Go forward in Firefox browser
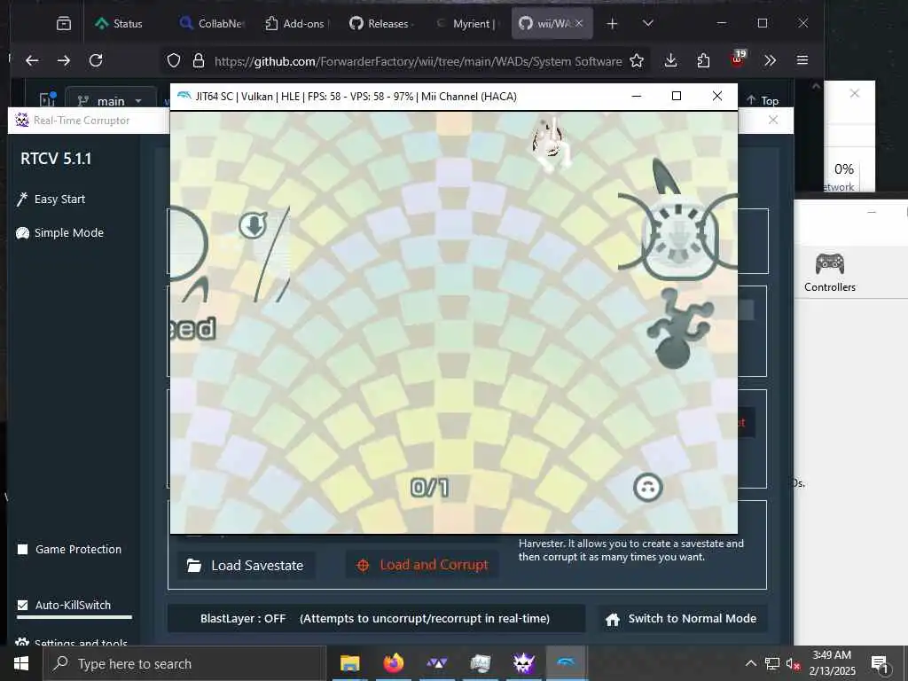Image resolution: width=908 pixels, height=681 pixels. click(64, 60)
